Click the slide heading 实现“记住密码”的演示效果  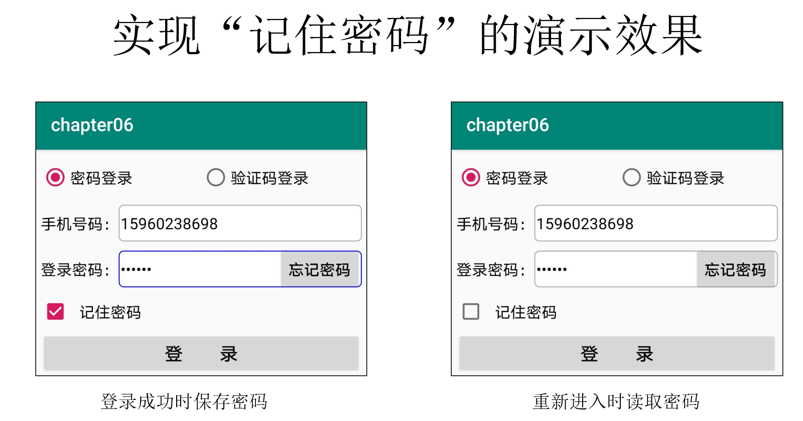(408, 35)
